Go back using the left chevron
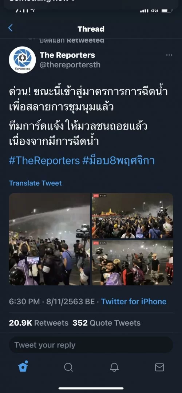 [x=10, y=28]
